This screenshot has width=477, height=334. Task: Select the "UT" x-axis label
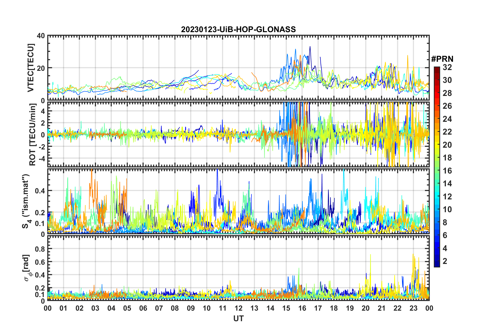click(238, 319)
